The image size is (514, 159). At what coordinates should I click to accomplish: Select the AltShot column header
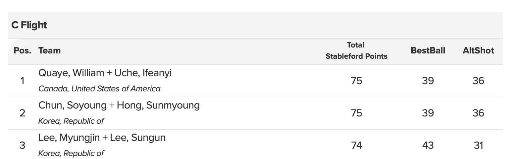pos(478,51)
